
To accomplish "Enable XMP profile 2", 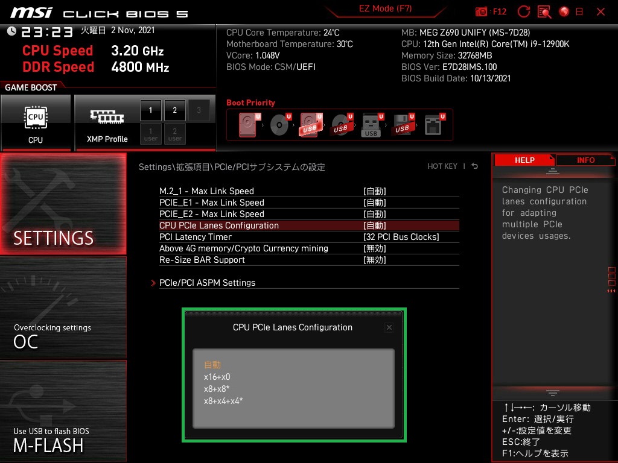I will click(x=174, y=110).
